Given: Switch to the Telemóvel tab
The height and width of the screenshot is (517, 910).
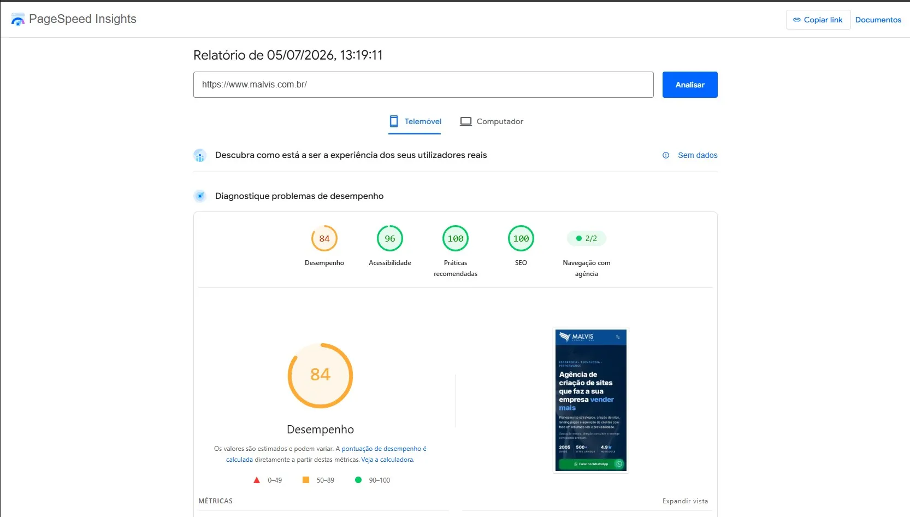Looking at the screenshot, I should pos(415,122).
